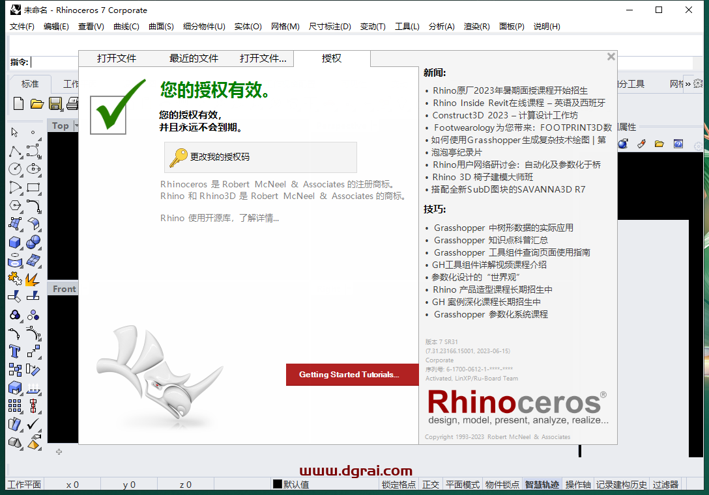Select the 标准 toolbar tab
The height and width of the screenshot is (495, 709).
tap(30, 84)
